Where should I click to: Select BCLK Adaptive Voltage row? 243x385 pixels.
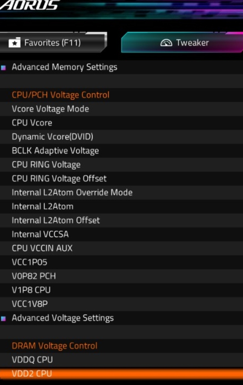pos(55,151)
